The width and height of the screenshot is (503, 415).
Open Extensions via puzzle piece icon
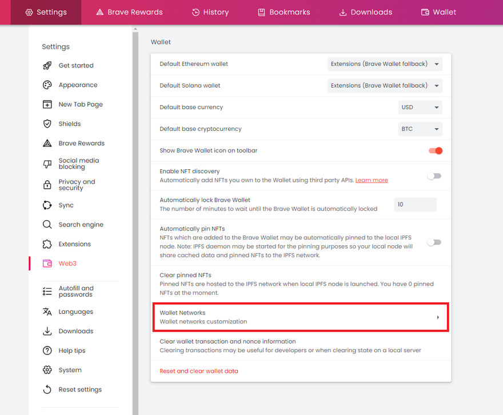[47, 244]
